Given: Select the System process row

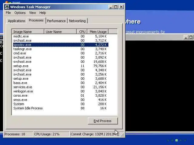Looking at the screenshot, I should coord(61,104).
